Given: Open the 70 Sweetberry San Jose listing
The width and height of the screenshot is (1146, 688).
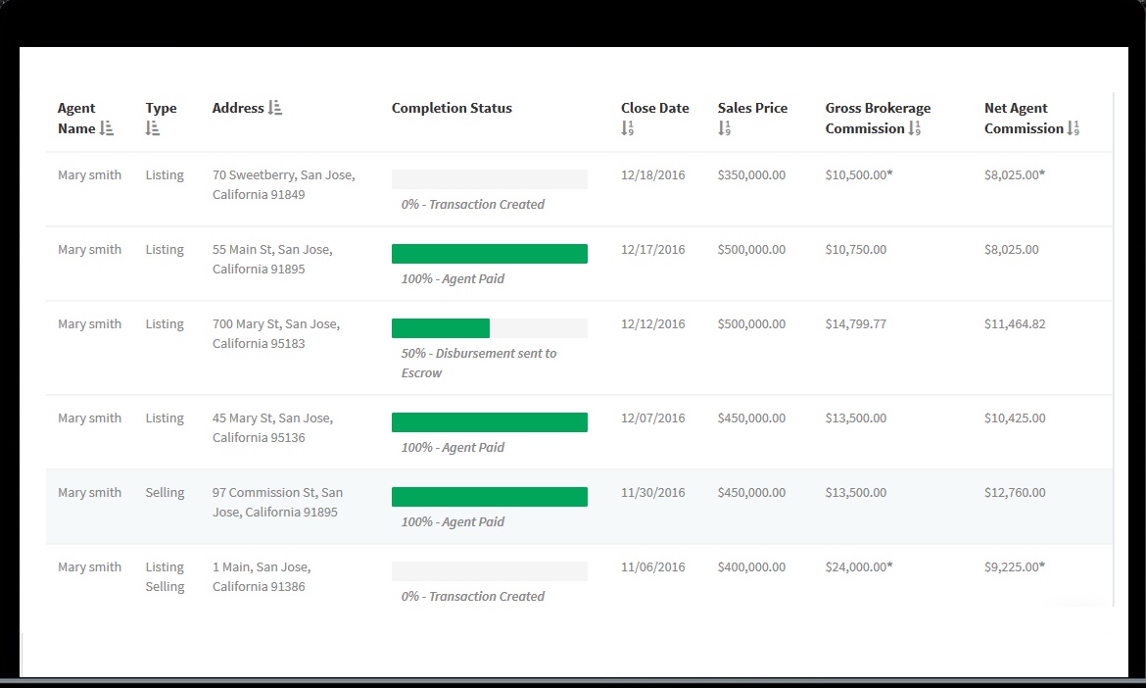Looking at the screenshot, I should 283,184.
